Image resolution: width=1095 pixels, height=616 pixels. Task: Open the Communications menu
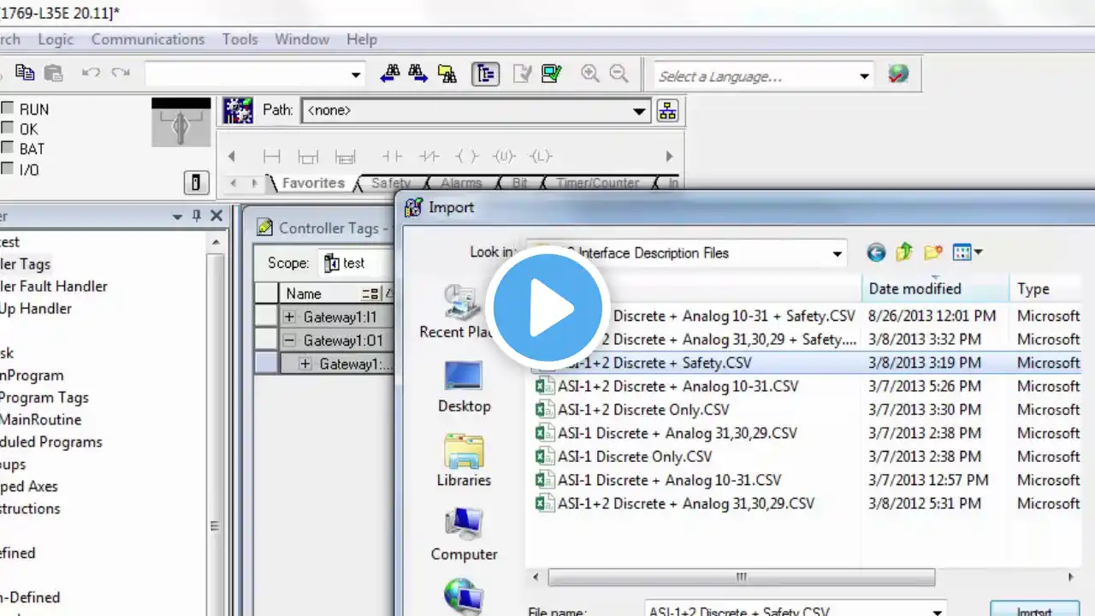148,39
